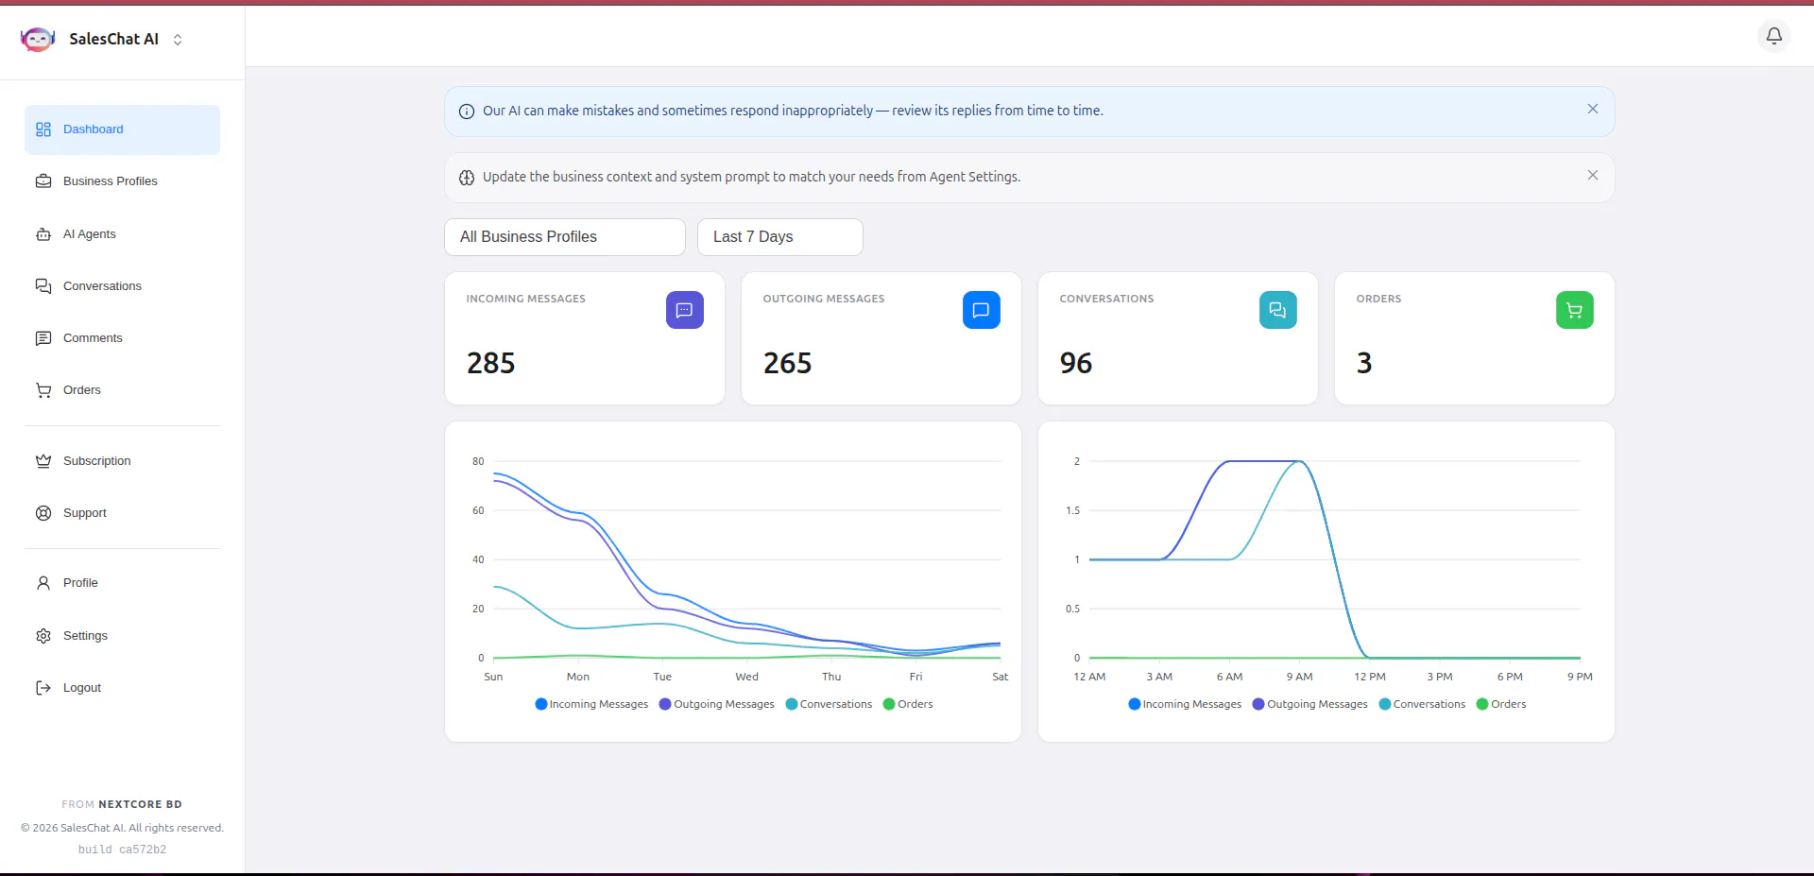Open the Support page link
Screen dimensions: 1814x876
(122, 513)
